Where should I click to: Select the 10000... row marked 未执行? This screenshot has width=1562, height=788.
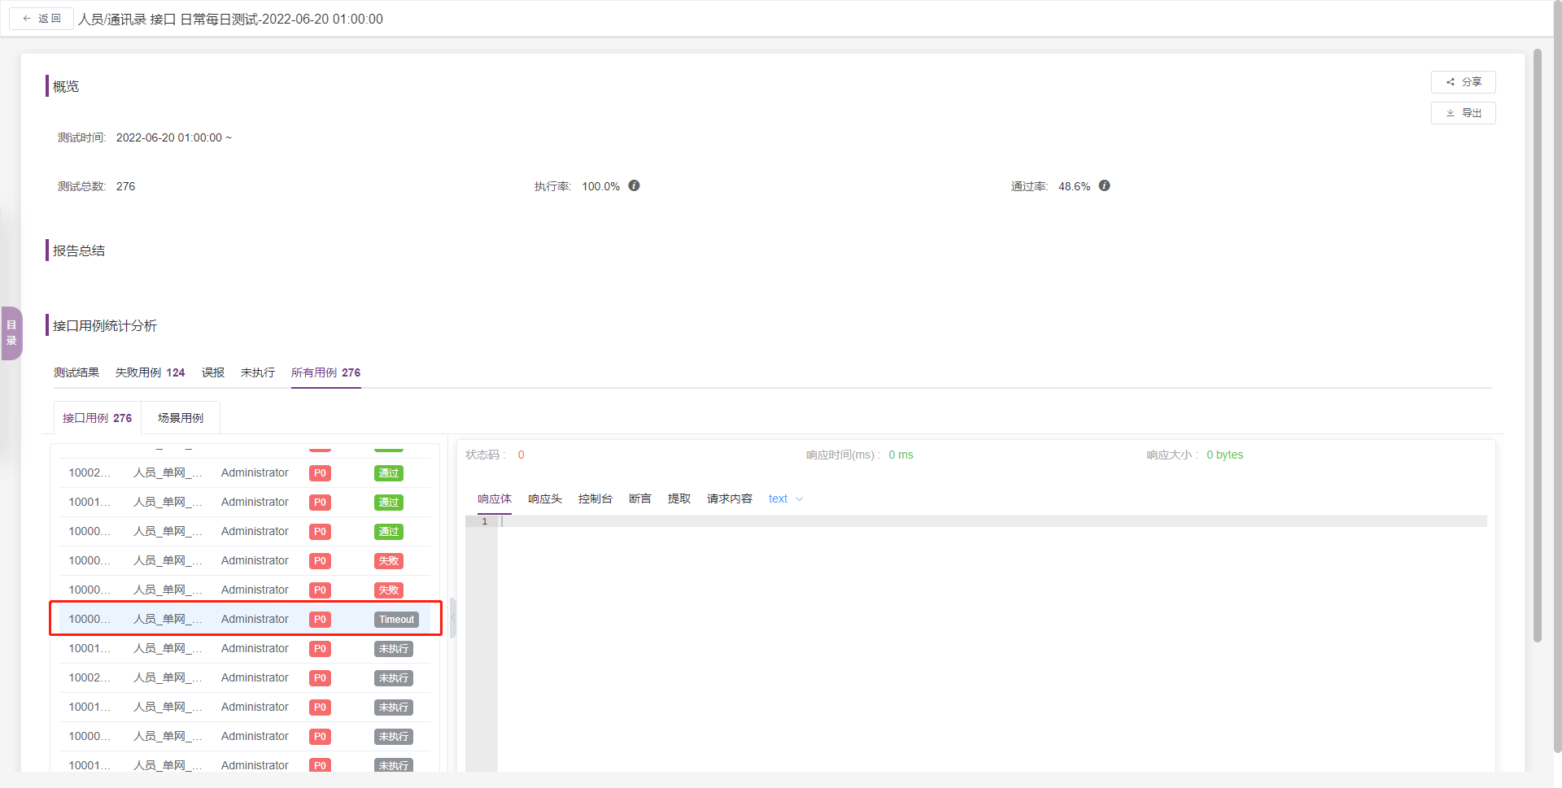tap(245, 737)
